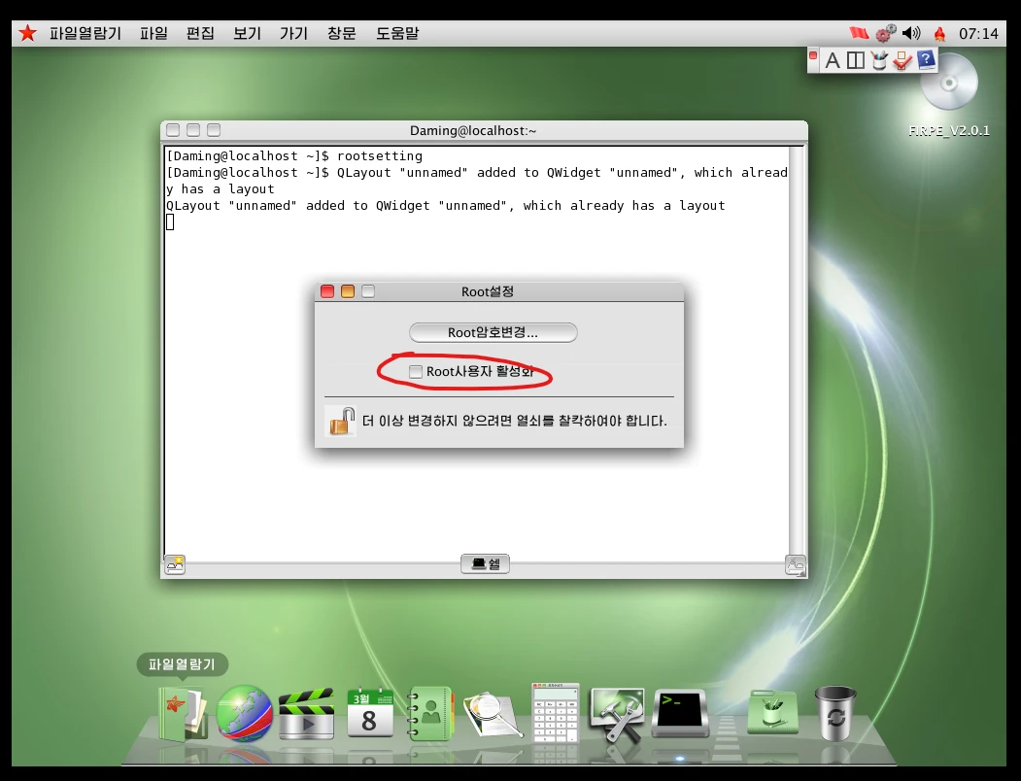Click the red flag icon in menu bar
Screen dimensions: 1021x781
pos(858,33)
